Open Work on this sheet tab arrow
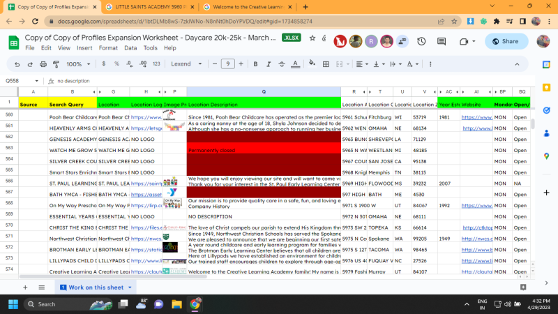Screen dimensions: 558x314 (x=130, y=287)
